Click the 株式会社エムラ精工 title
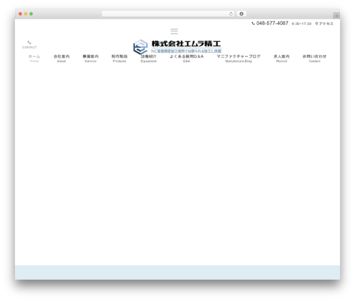355x301 pixels. (186, 43)
